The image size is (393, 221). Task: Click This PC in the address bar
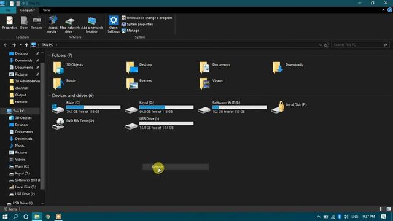tap(47, 45)
